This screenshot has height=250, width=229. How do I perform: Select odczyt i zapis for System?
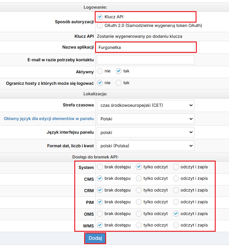point(176,167)
